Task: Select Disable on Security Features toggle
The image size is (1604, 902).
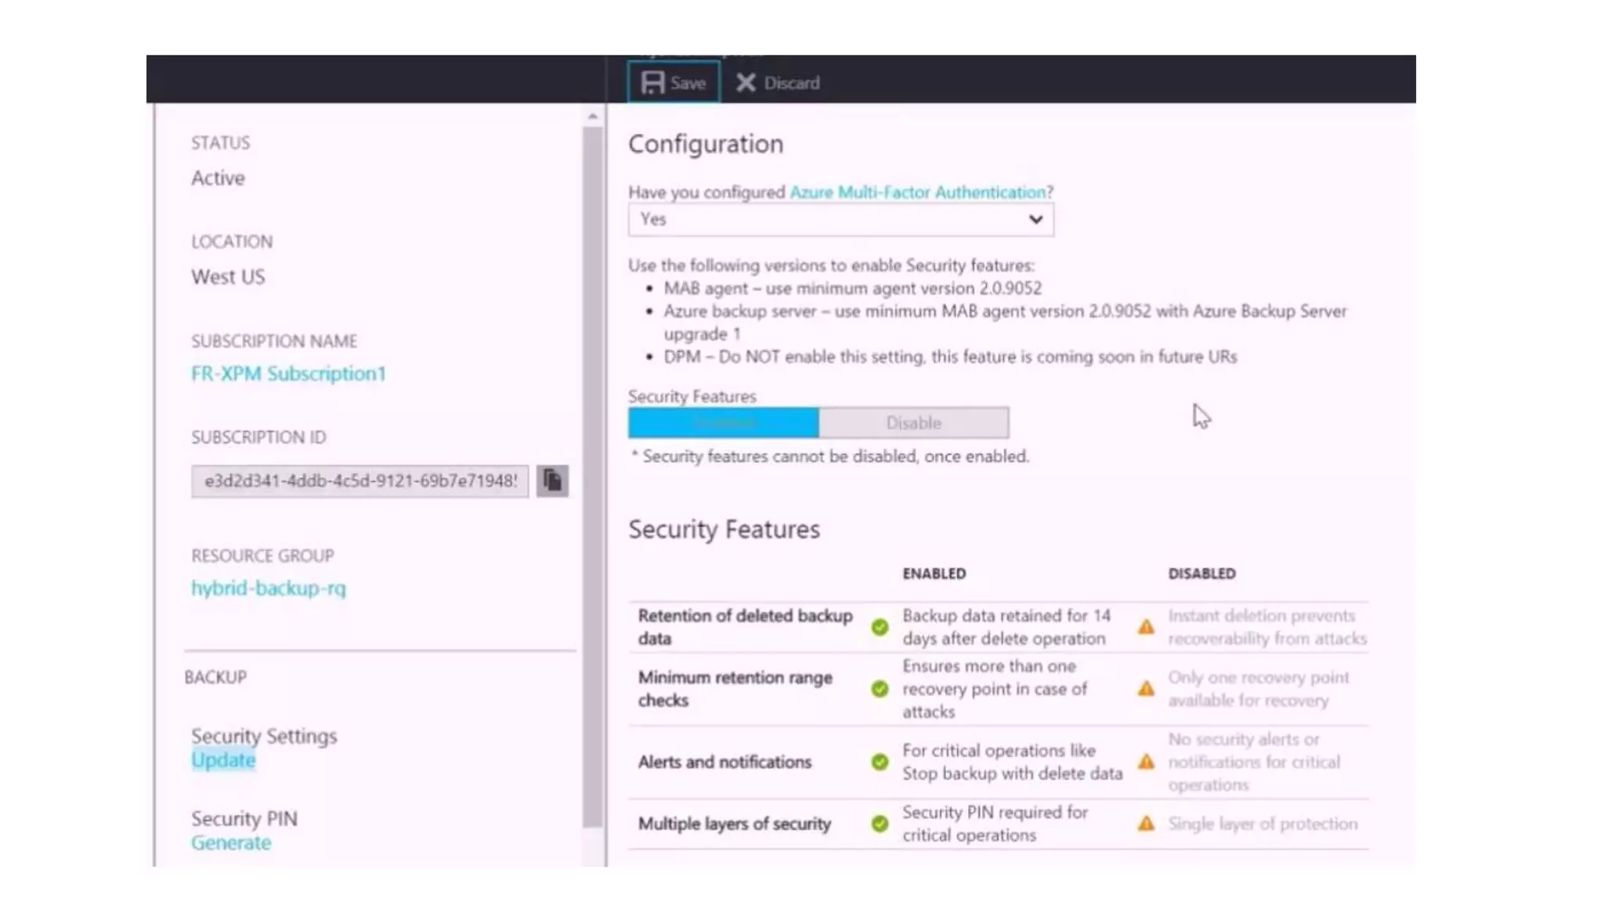Action: pyautogui.click(x=913, y=423)
